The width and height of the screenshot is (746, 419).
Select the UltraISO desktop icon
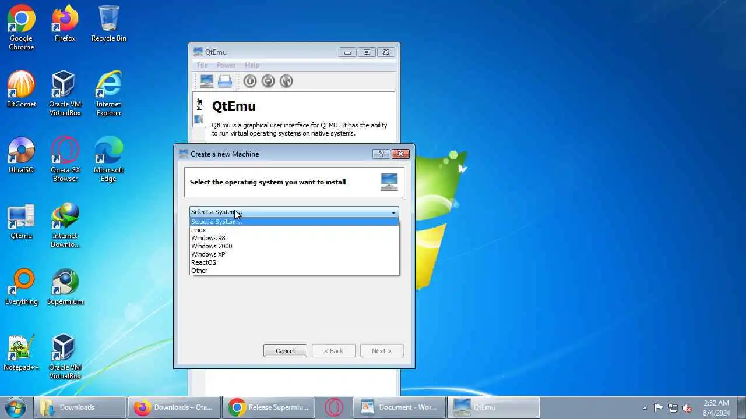22,155
